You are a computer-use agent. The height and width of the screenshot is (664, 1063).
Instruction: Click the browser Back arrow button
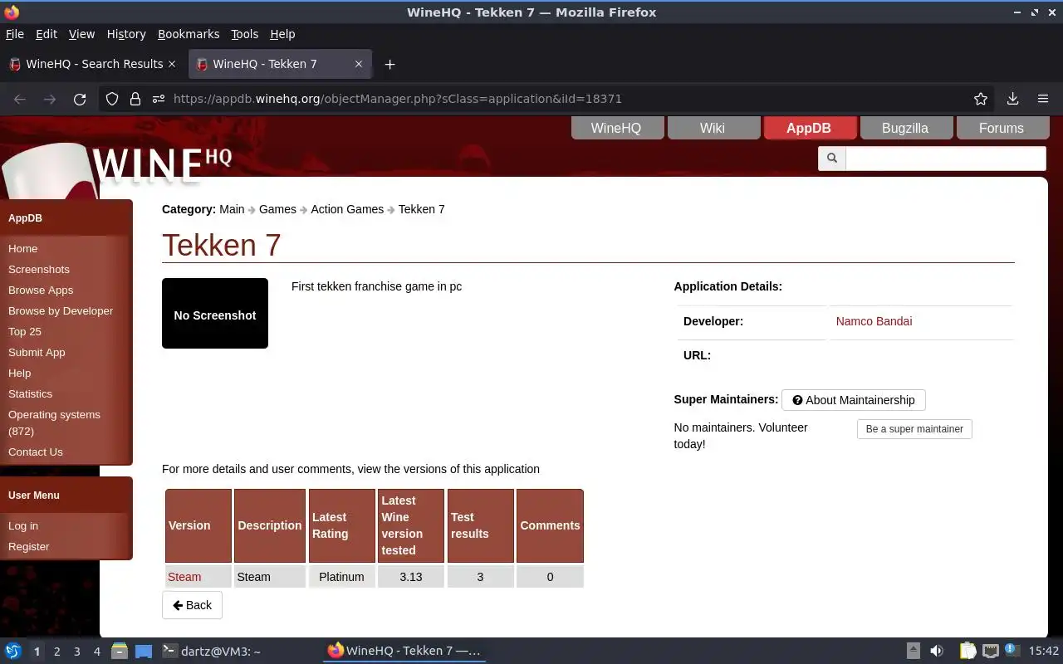tap(20, 99)
